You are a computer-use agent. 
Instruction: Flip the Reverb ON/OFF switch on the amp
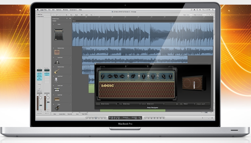pos(128,76)
